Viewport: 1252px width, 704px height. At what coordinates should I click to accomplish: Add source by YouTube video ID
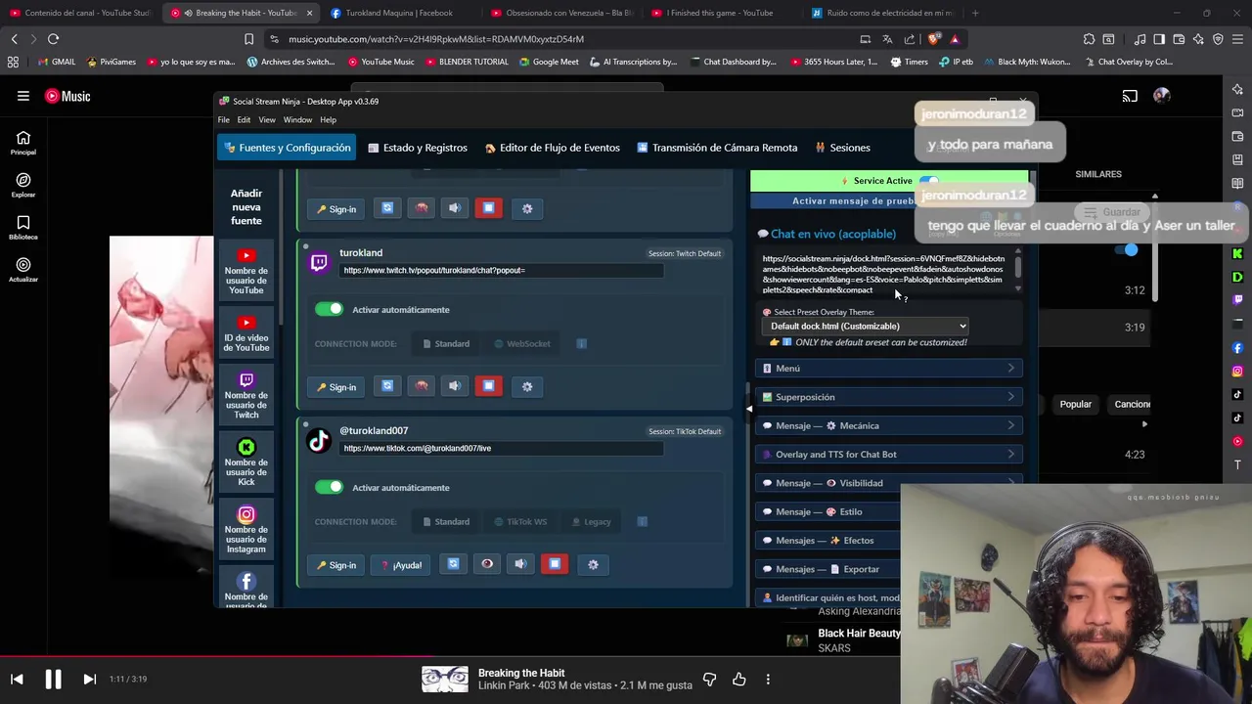tap(246, 334)
